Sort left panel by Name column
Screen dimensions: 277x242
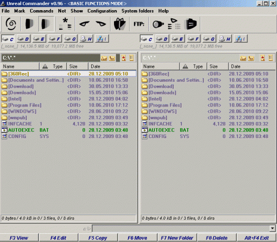[x=20, y=66]
